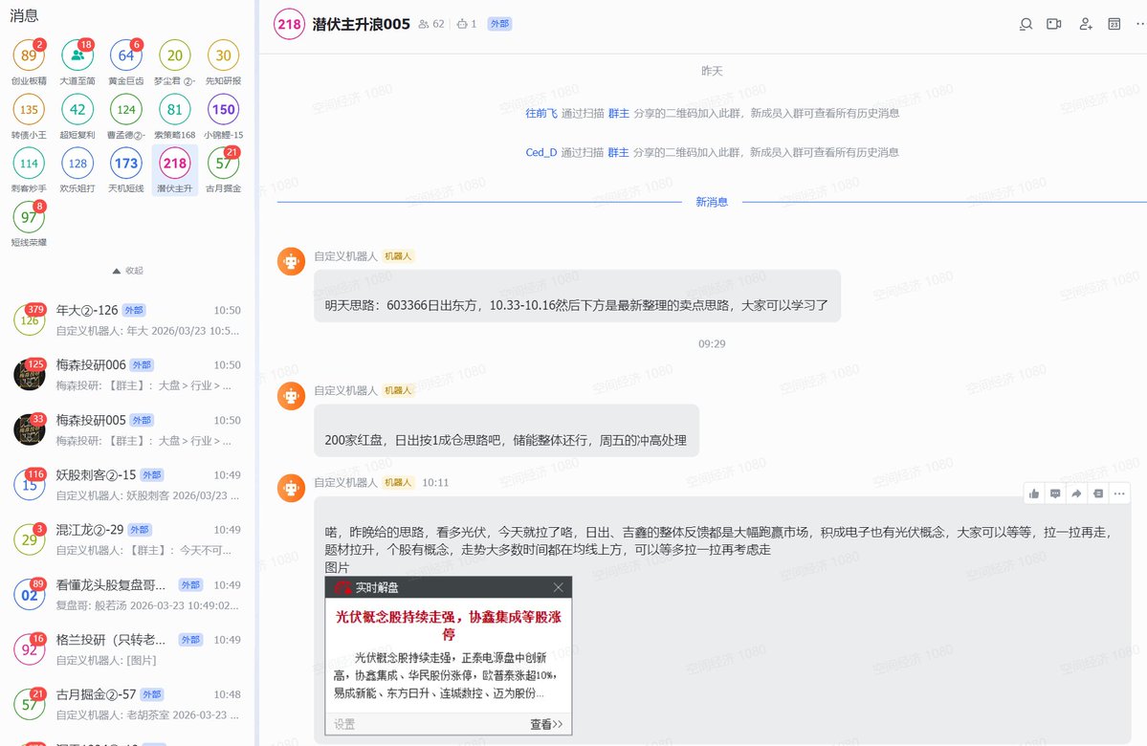Click the 群主 link in join notice

616,112
